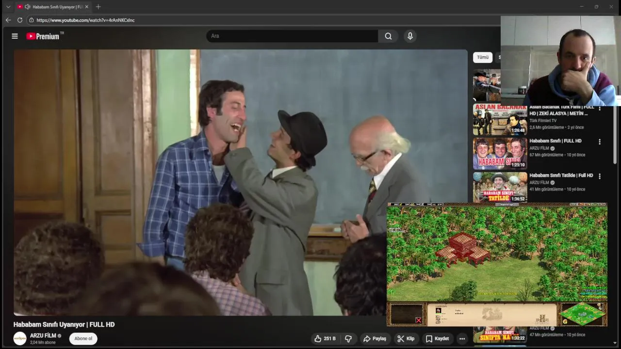Image resolution: width=621 pixels, height=349 pixels.
Task: Go to YouTube Premium home logo
Action: (45, 36)
